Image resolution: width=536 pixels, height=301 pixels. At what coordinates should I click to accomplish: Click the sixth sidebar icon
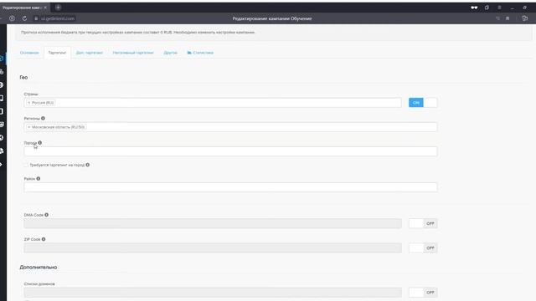[x=2, y=125]
